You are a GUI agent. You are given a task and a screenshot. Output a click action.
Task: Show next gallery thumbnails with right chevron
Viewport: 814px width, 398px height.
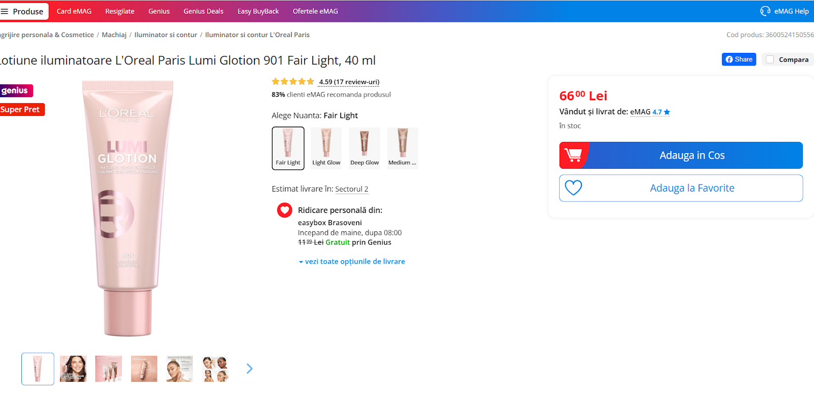249,369
